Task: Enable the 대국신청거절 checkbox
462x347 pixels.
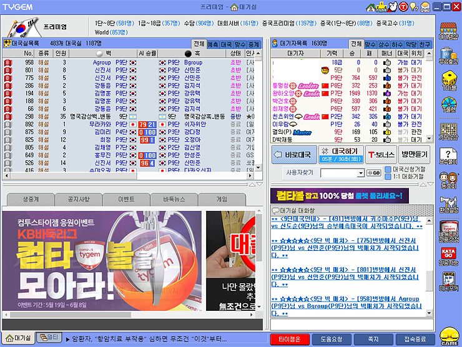Action: tap(388, 169)
